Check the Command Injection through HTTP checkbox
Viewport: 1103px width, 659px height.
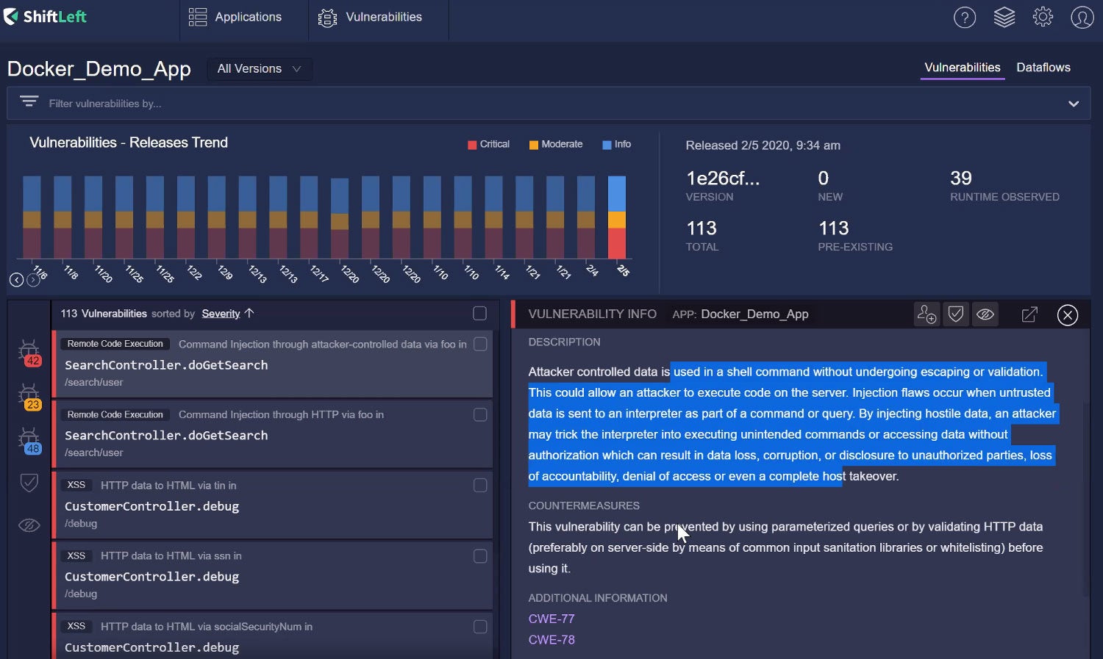(480, 415)
